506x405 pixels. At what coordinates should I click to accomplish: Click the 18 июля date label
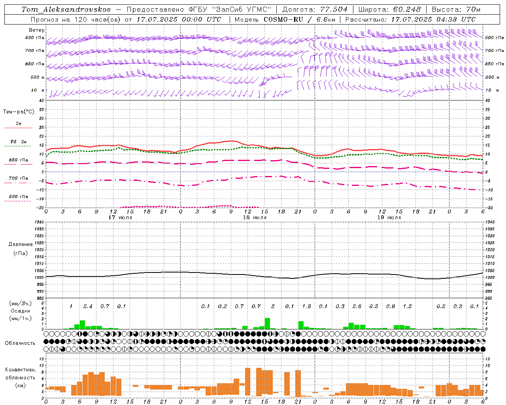point(255,217)
